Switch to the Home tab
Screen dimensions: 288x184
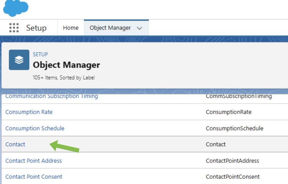71,28
